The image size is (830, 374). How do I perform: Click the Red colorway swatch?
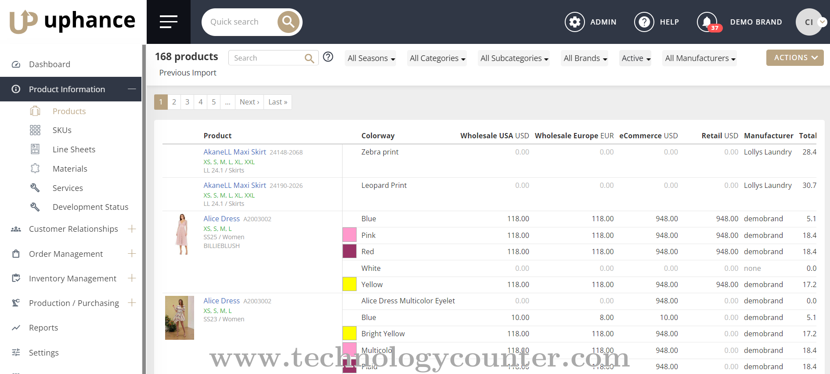tap(350, 251)
